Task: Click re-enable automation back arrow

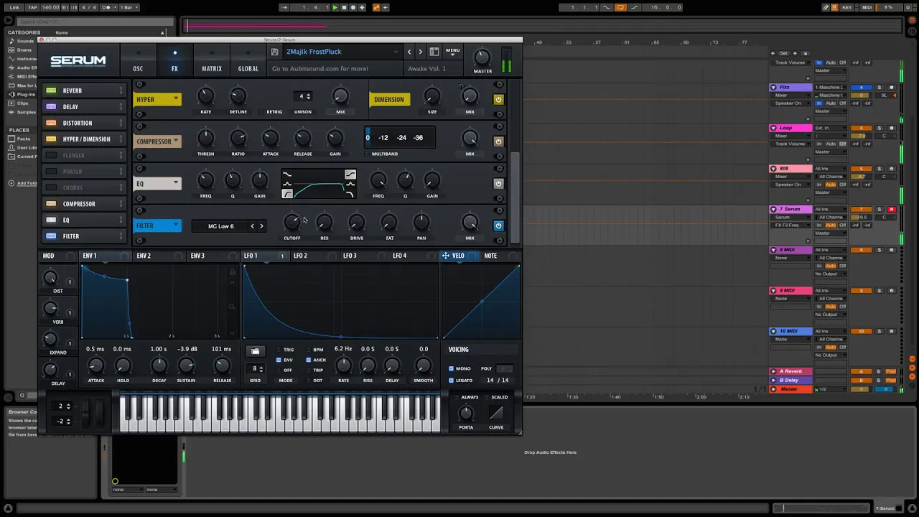Action: click(386, 7)
